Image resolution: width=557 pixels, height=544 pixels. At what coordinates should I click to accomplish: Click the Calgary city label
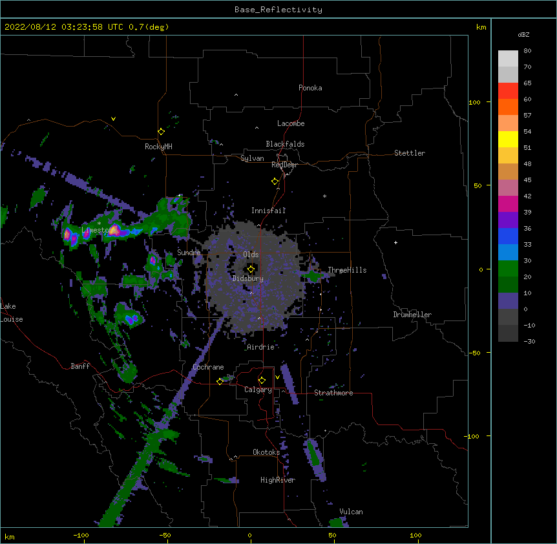[258, 390]
